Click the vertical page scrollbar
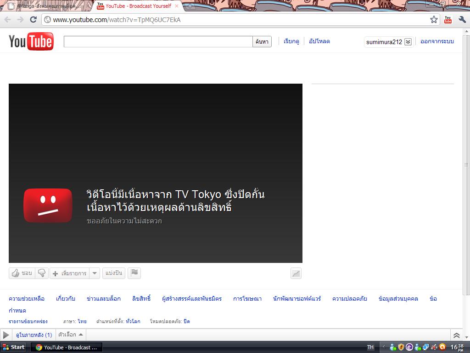This screenshot has height=353, width=470. coord(466,165)
